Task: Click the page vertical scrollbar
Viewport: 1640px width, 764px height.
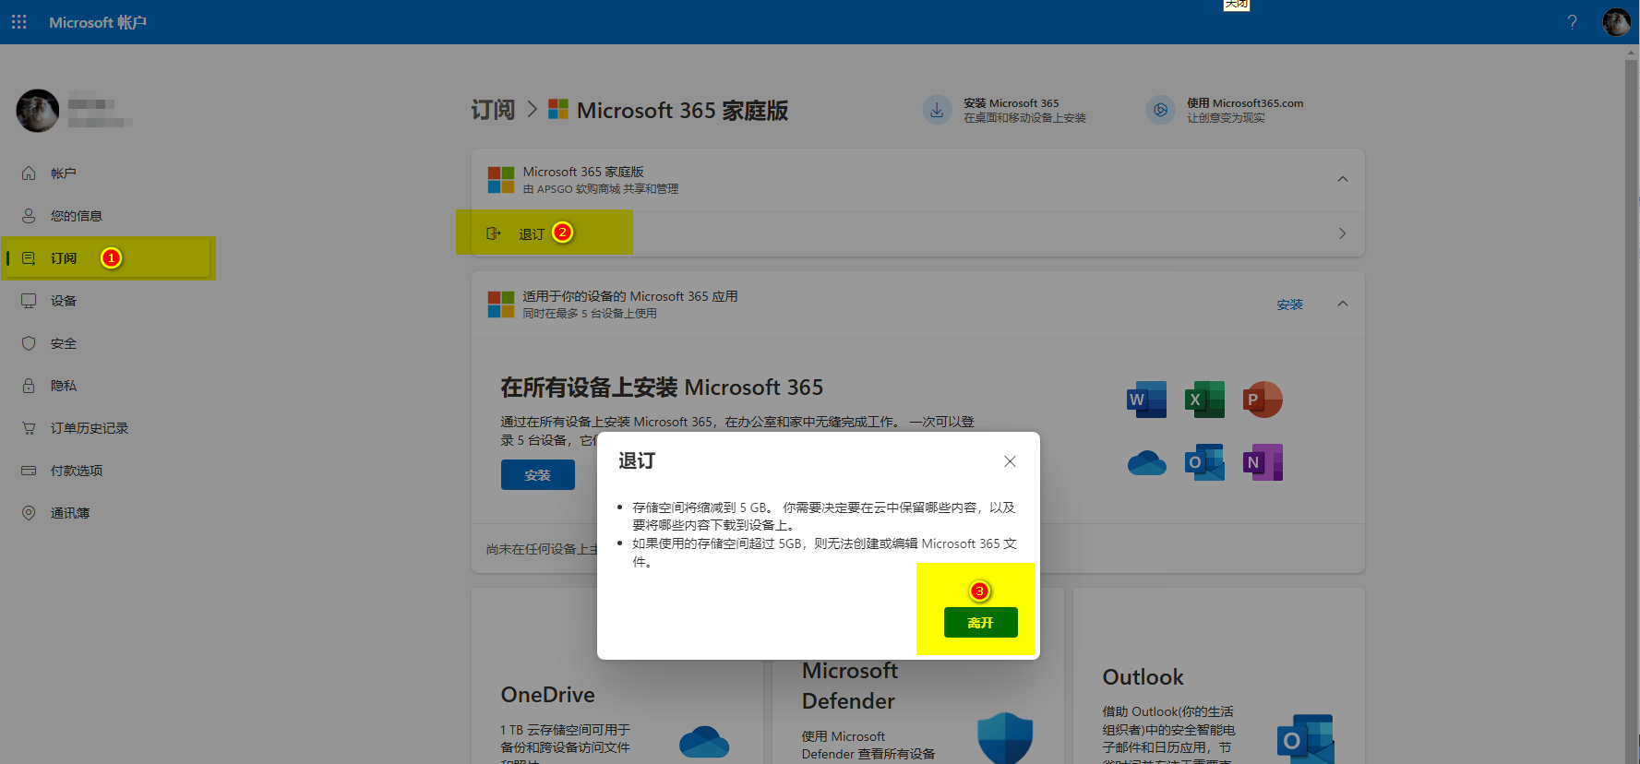Action: coord(1632,404)
